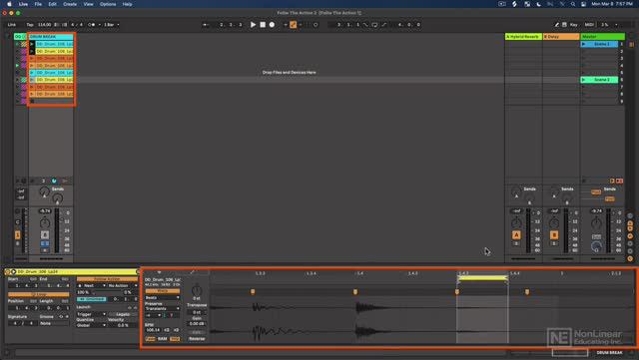The width and height of the screenshot is (639, 360).
Task: Select the B Delay return track header
Action: (x=561, y=37)
